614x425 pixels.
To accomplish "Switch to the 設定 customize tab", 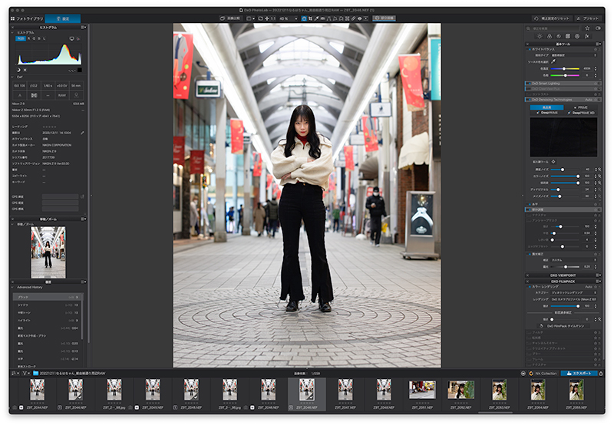I will click(64, 18).
